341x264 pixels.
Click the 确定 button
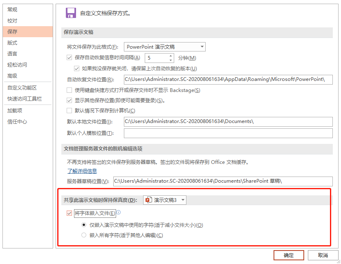[289, 255]
